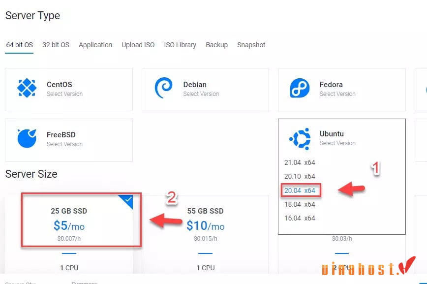Open the Backup tab
The width and height of the screenshot is (427, 284).
click(x=217, y=45)
